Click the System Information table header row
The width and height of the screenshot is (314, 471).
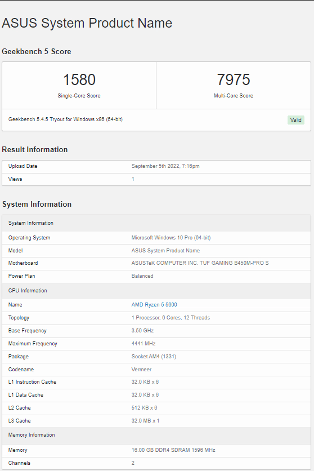pyautogui.click(x=156, y=223)
